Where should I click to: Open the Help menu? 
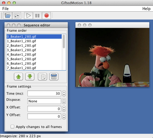click(146, 9)
